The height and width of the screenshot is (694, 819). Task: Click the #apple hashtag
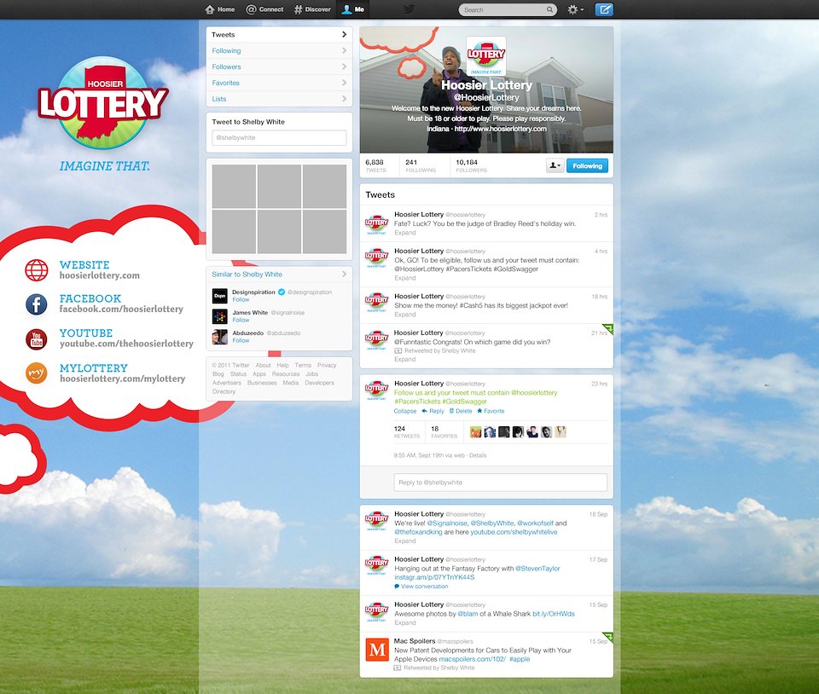pos(520,660)
